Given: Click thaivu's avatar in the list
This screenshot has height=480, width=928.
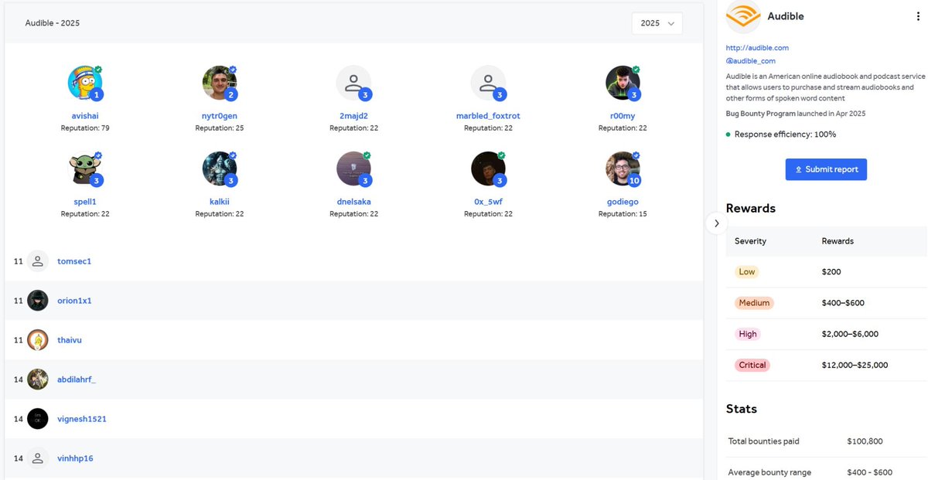Looking at the screenshot, I should pyautogui.click(x=38, y=340).
